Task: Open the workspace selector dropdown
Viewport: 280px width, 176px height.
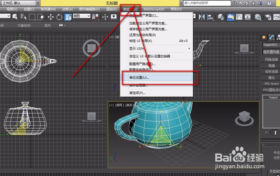Action: pyautogui.click(x=18, y=3)
